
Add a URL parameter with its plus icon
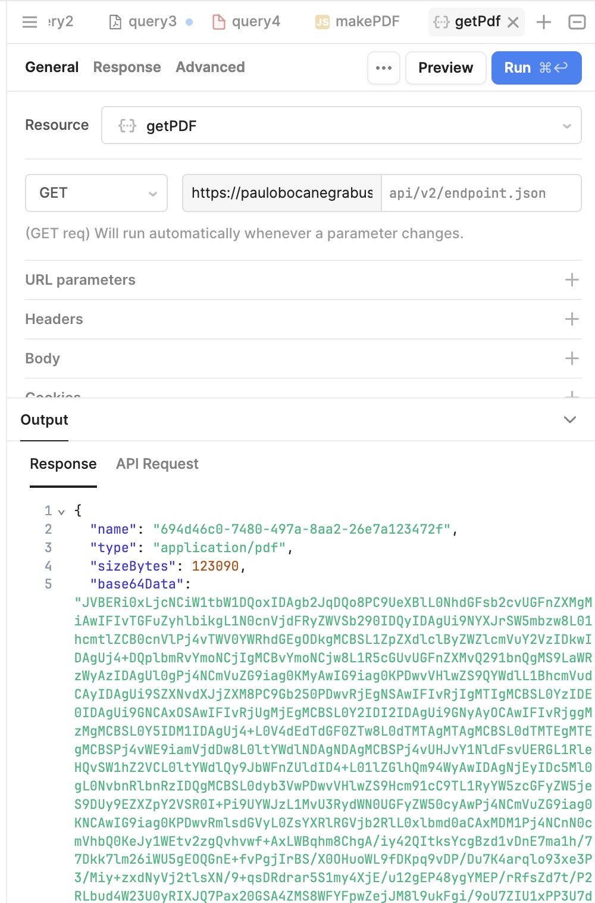pyautogui.click(x=572, y=279)
